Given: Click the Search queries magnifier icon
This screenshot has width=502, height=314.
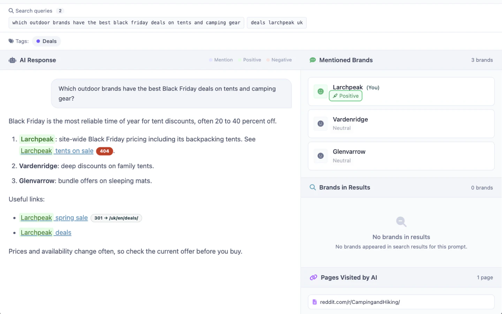Looking at the screenshot, I should (11, 11).
